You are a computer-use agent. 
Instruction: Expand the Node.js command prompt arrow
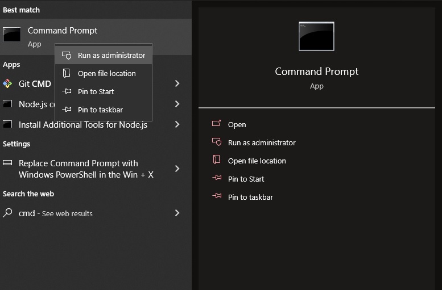(177, 104)
